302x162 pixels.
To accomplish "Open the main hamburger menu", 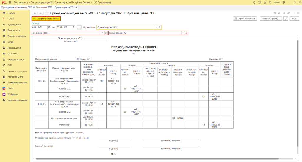I will point(10,2).
